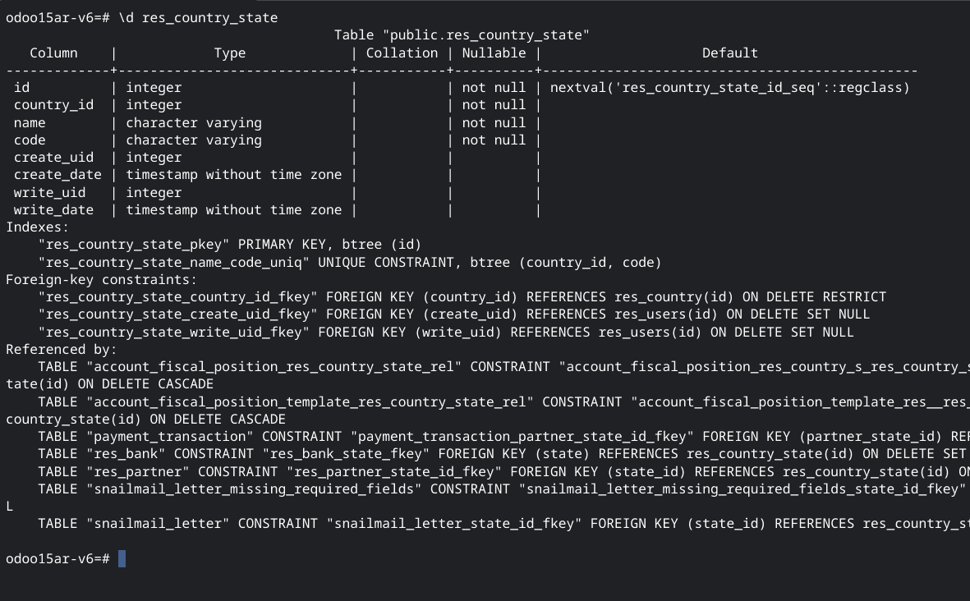The image size is (970, 601).
Task: Click the \d res_country_state command text
Action: [198, 18]
